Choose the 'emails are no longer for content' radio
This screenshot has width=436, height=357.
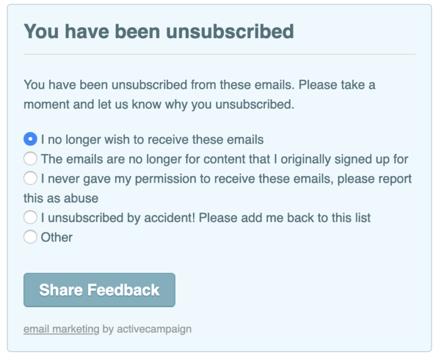(x=30, y=159)
